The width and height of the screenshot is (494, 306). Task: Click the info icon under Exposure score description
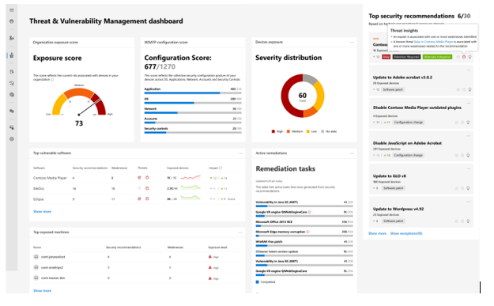(x=52, y=80)
